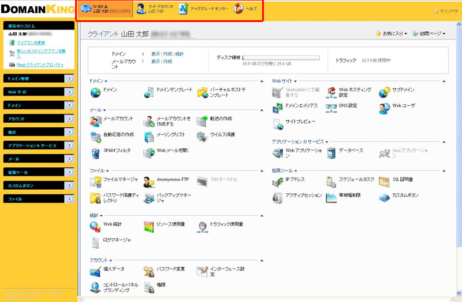
Task: Open the ドメイン globe icon
Action: click(95, 93)
